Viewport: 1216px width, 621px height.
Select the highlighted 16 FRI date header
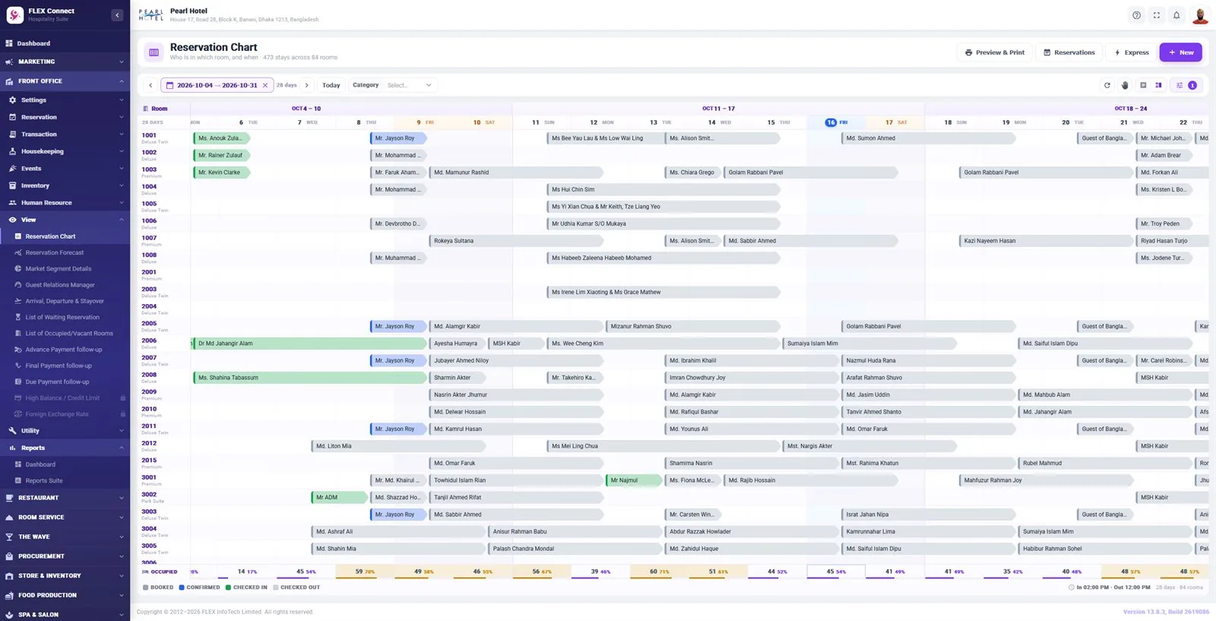coord(836,122)
